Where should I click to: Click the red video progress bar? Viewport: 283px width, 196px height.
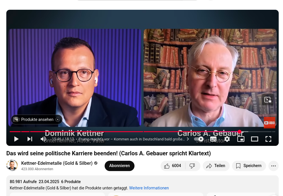(x=124, y=132)
